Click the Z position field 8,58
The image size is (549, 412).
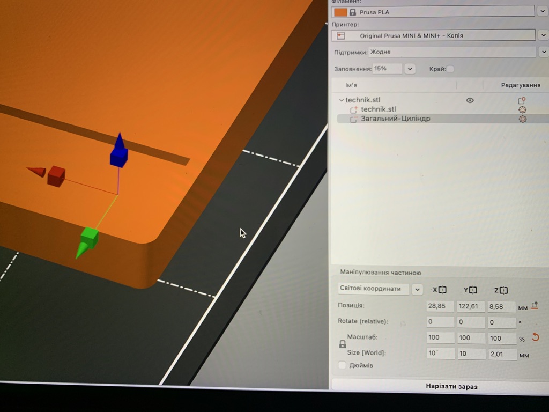pos(501,307)
